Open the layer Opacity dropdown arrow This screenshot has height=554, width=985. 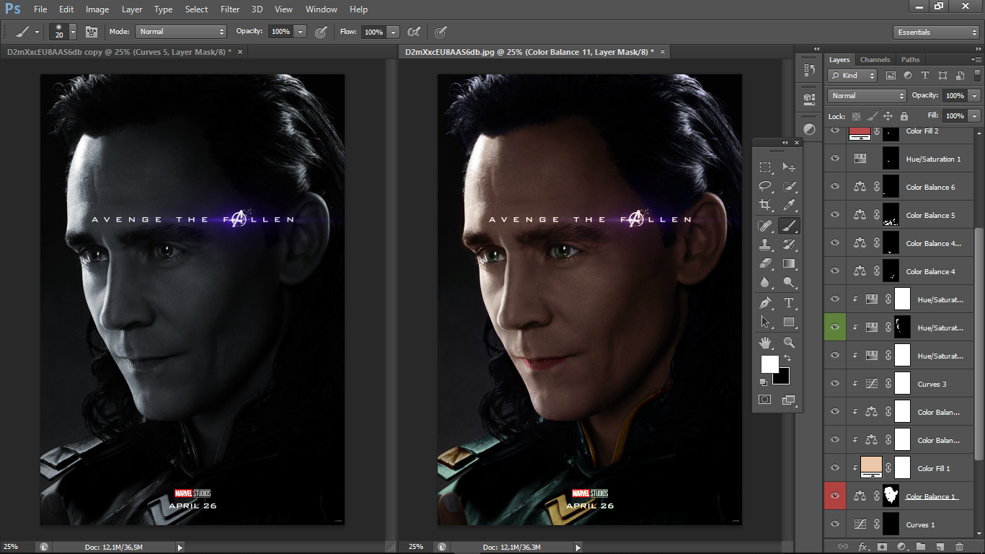click(x=975, y=95)
